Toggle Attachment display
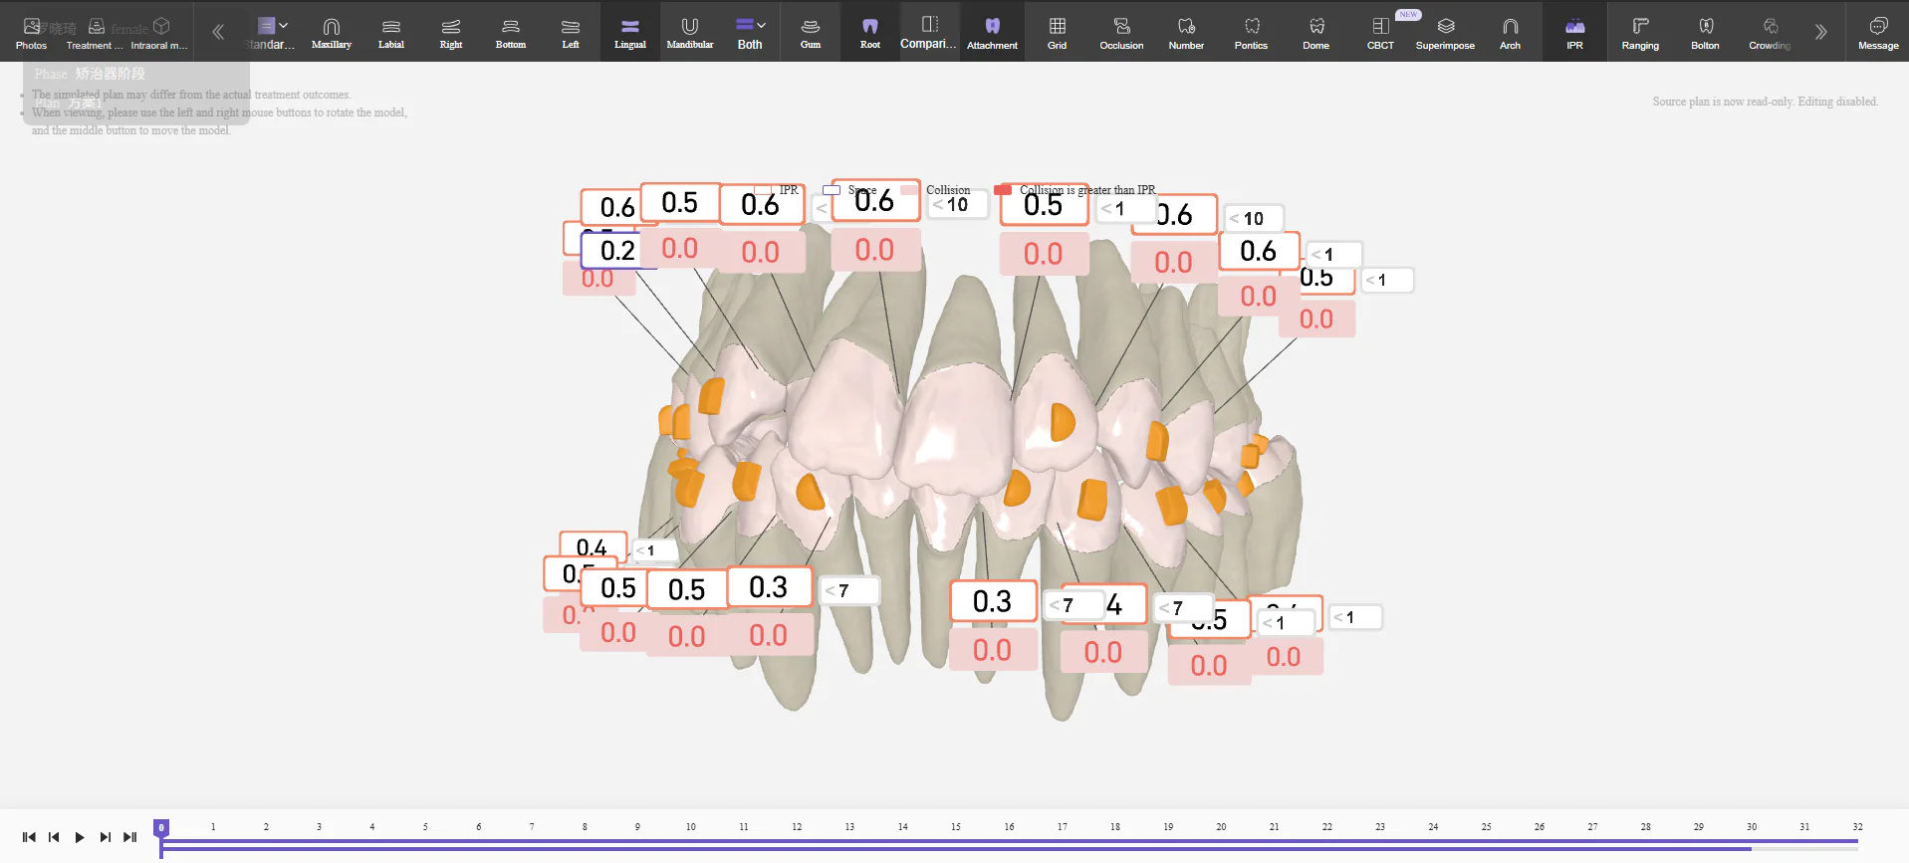Image resolution: width=1909 pixels, height=863 pixels. pyautogui.click(x=992, y=33)
